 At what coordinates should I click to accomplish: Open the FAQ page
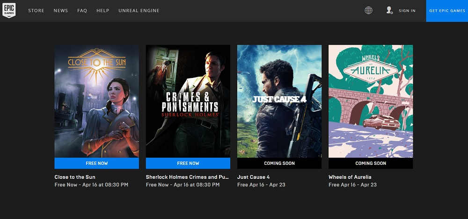pos(82,11)
